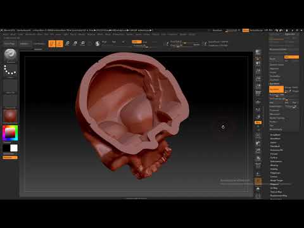Click the orange Menus button in title bar

coord(246,30)
